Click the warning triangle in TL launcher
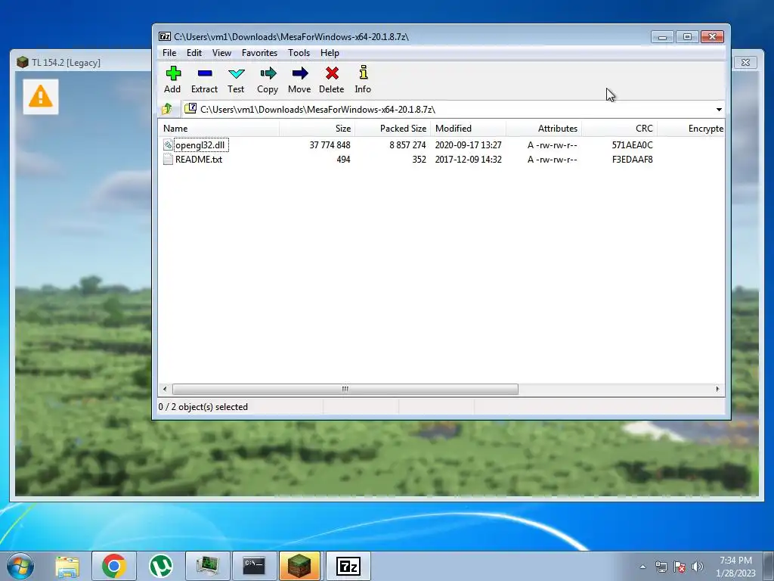774x581 pixels. point(41,96)
